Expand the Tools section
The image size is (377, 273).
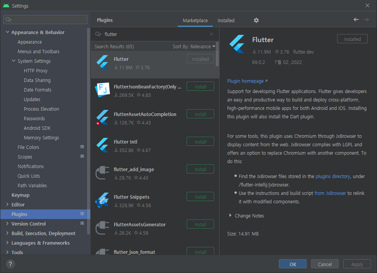(7, 252)
